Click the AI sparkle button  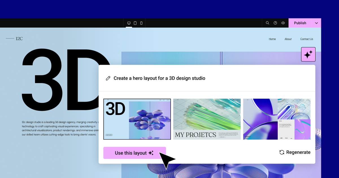coord(308,54)
